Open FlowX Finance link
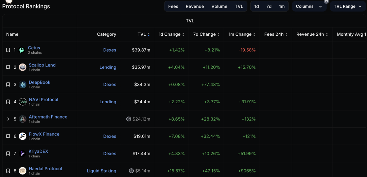Viewport: 367px width, 177px height. coord(44,134)
